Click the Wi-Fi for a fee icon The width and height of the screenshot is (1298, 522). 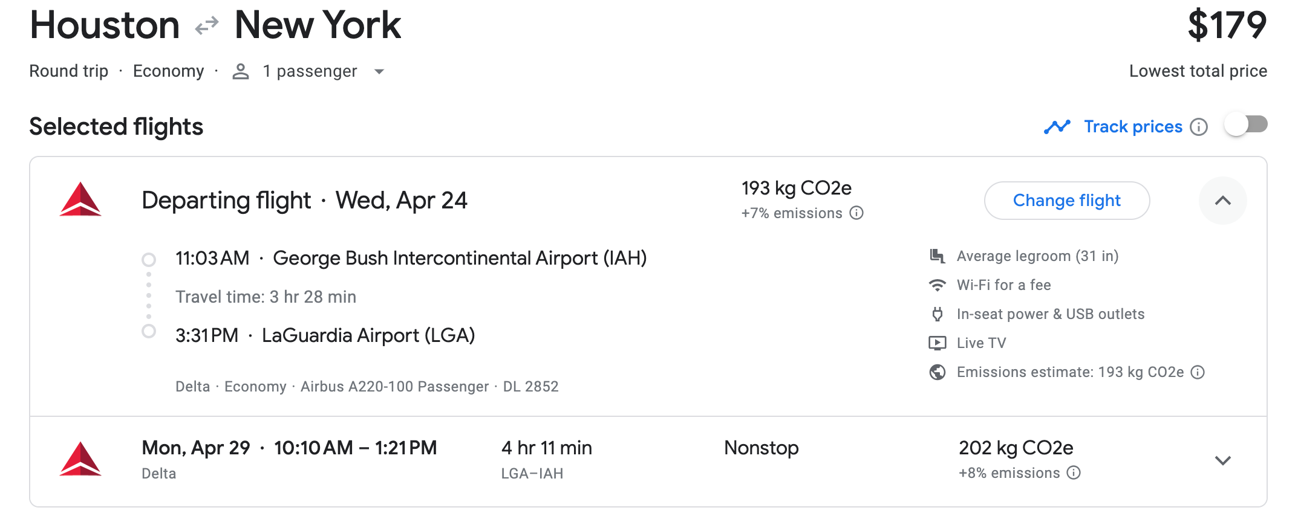click(937, 285)
